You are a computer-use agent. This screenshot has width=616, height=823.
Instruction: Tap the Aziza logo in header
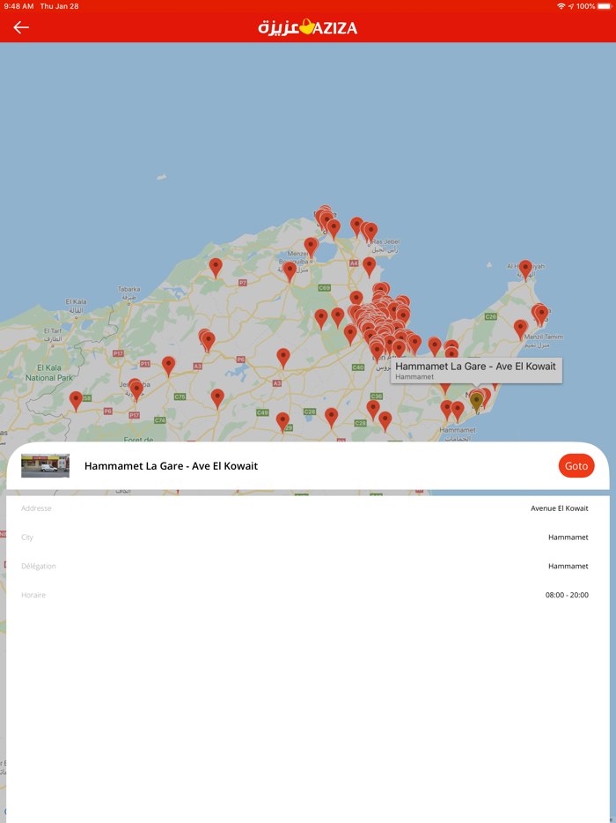(x=308, y=27)
